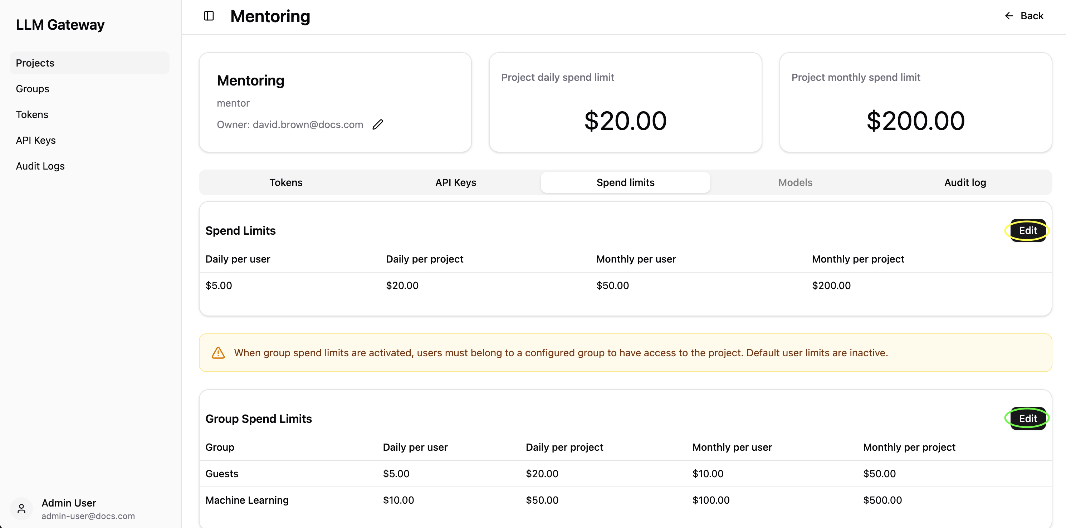The image size is (1066, 528).
Task: Toggle the sidebar panel icon
Action: 209,16
